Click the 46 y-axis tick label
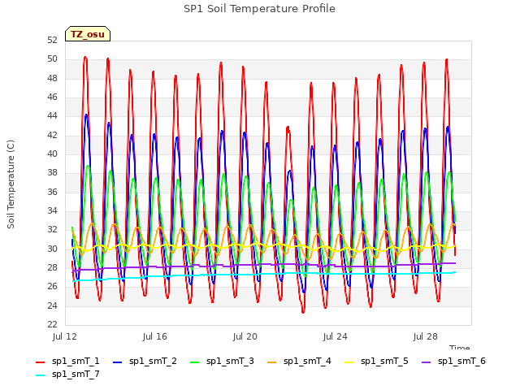520x390 pixels. click(52, 97)
